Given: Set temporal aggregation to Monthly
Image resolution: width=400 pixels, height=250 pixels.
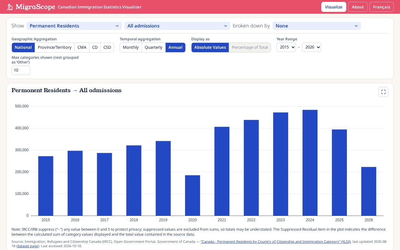Looking at the screenshot, I should click(x=131, y=47).
